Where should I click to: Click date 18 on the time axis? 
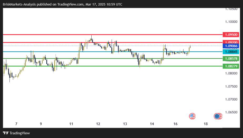click(206, 124)
